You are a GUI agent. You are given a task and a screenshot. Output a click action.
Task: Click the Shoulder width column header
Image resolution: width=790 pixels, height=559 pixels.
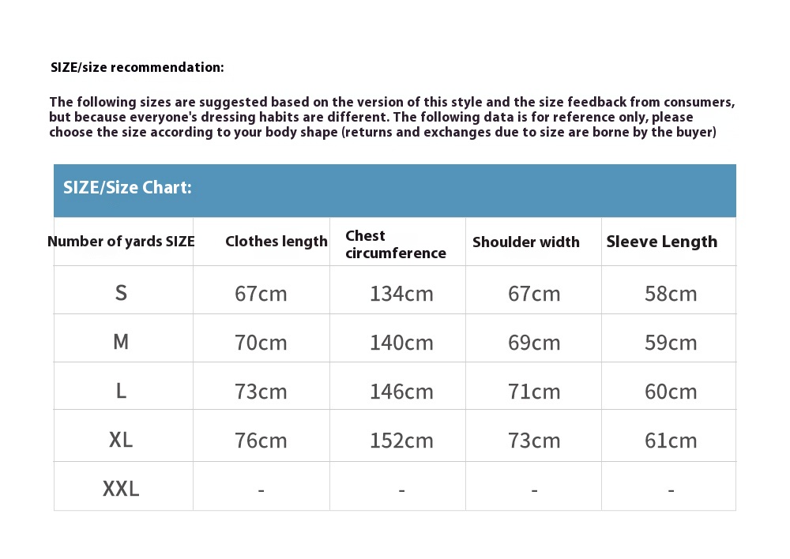(x=526, y=242)
